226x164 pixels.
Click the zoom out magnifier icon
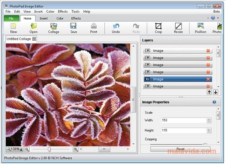click(27, 149)
